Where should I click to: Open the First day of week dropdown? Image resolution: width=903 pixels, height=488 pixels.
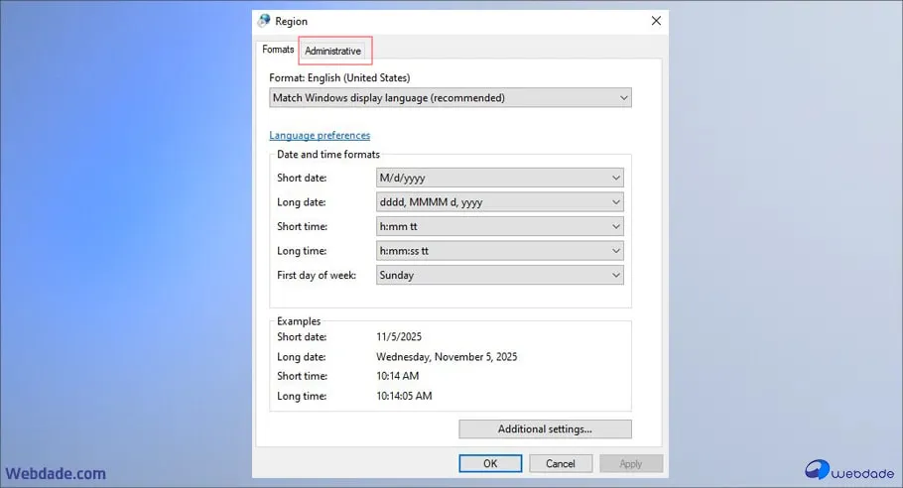[500, 275]
